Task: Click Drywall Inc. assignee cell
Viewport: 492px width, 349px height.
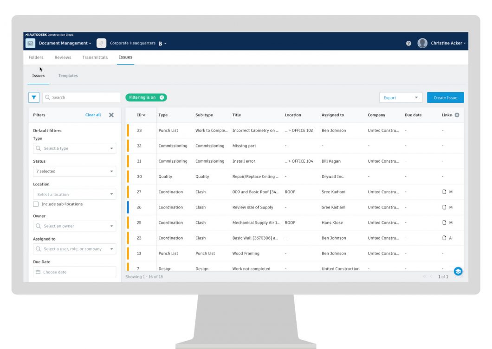Action: point(333,177)
